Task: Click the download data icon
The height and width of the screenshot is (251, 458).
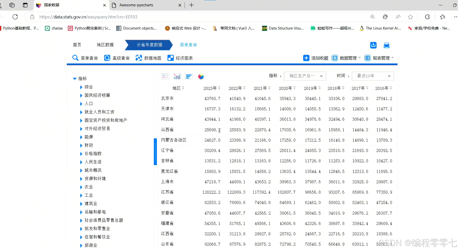Action: pyautogui.click(x=373, y=45)
